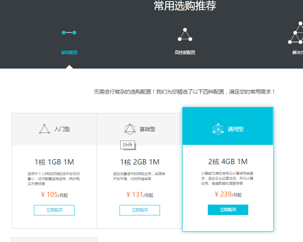
Task: Click the 入门型 card title
Action: [62, 129]
